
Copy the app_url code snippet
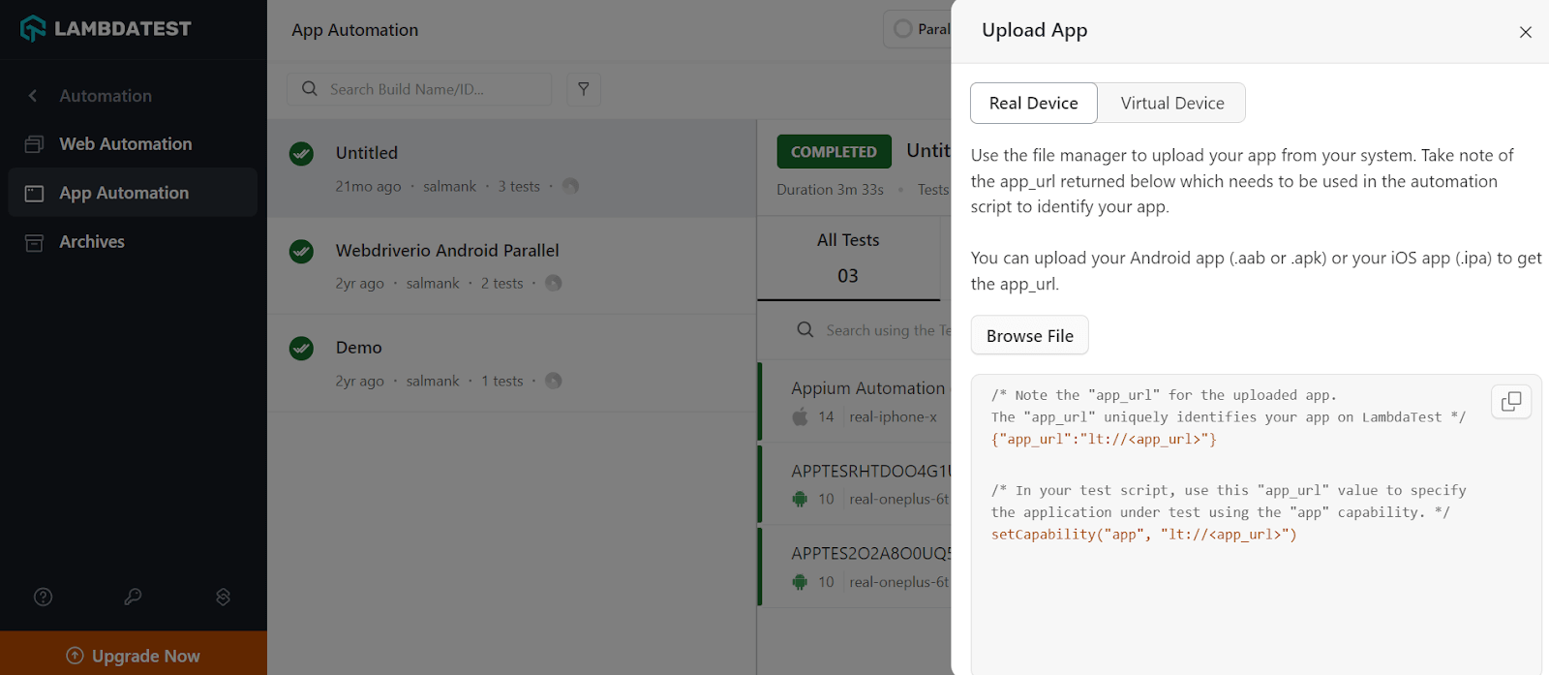pyautogui.click(x=1510, y=401)
